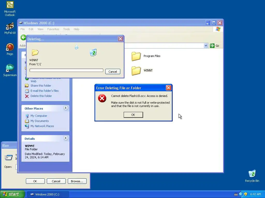Close the Deleting dialog window
265x198 pixels.
click(x=120, y=39)
